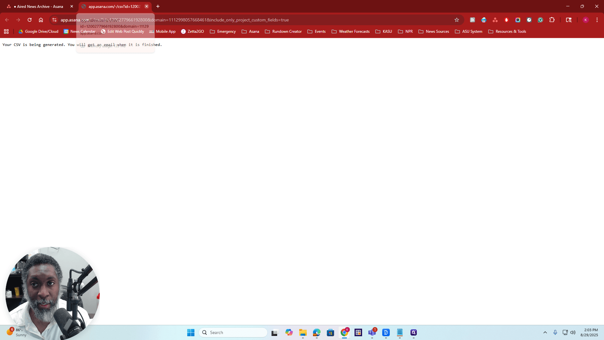
Task: Open the volume control in system tray
Action: tap(573, 332)
